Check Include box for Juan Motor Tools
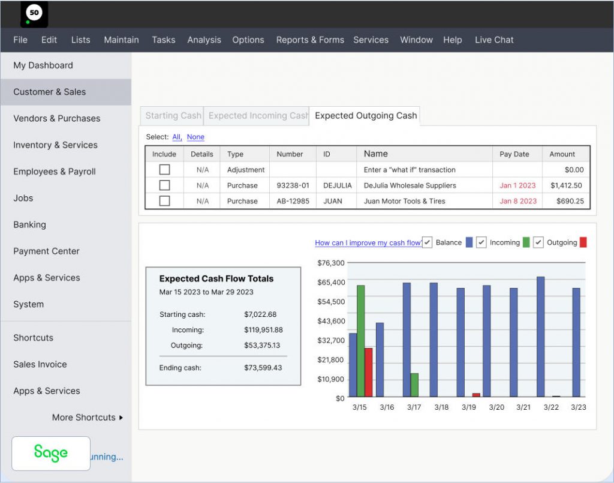This screenshot has height=483, width=614. (164, 201)
